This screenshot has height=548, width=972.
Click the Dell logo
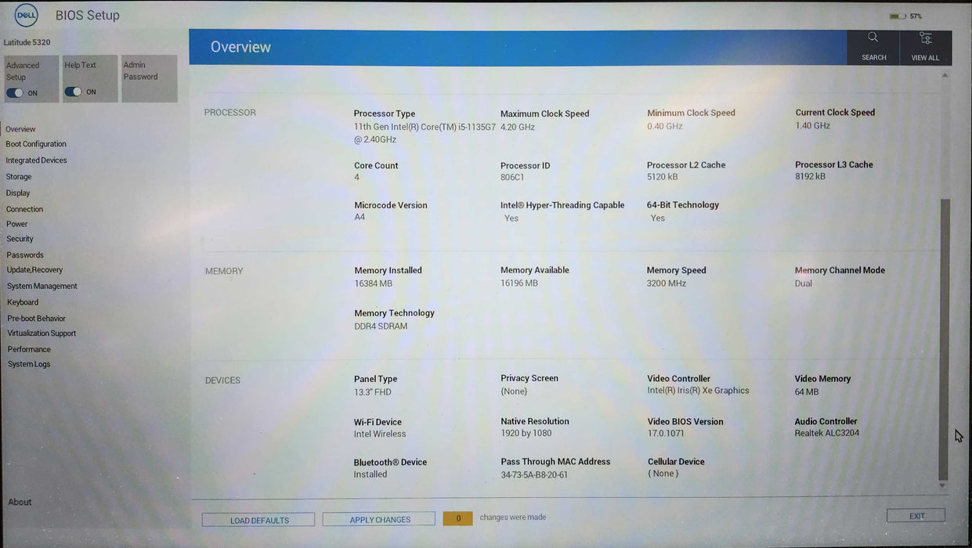pos(25,14)
